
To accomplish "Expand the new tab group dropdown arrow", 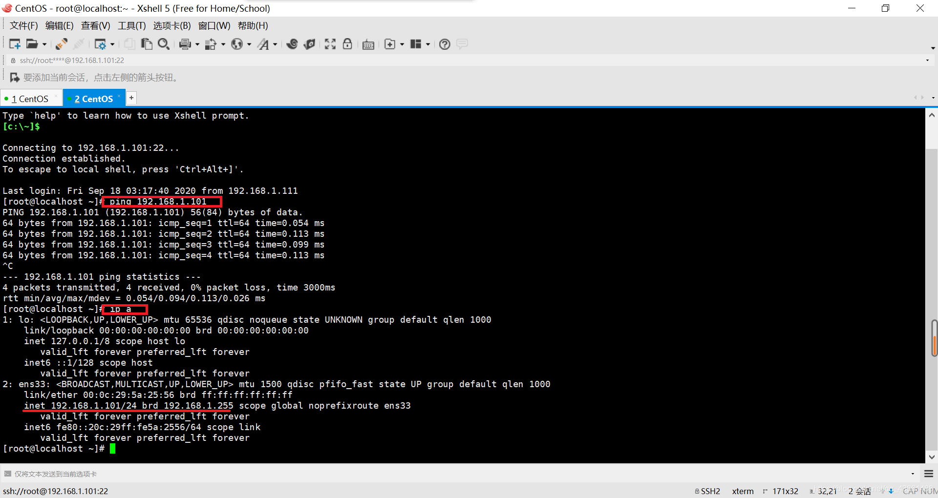I will point(402,44).
